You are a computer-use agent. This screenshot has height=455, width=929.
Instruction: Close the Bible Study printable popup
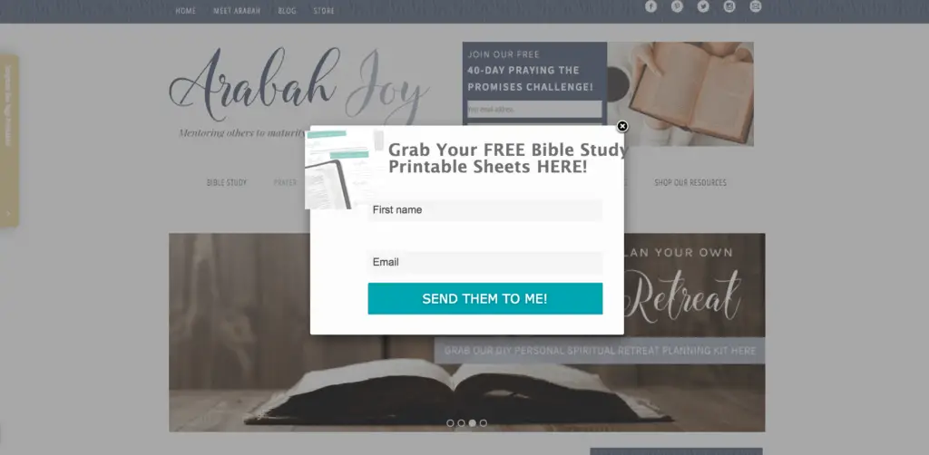pyautogui.click(x=622, y=126)
